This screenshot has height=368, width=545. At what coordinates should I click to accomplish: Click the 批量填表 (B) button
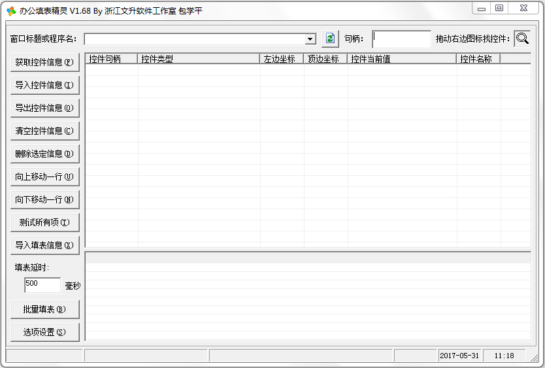[x=45, y=309]
